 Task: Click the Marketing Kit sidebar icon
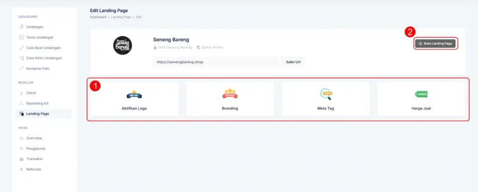[21, 103]
